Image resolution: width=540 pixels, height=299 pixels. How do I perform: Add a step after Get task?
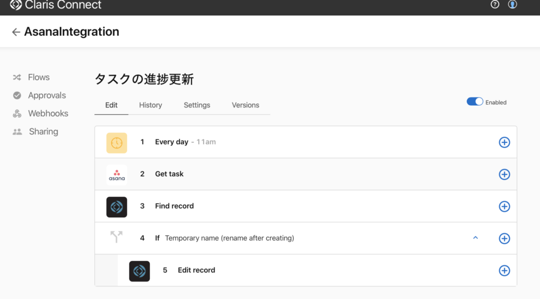coord(504,175)
